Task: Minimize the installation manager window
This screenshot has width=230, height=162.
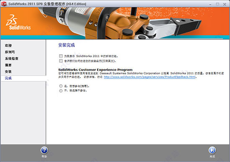Action: (x=210, y=4)
